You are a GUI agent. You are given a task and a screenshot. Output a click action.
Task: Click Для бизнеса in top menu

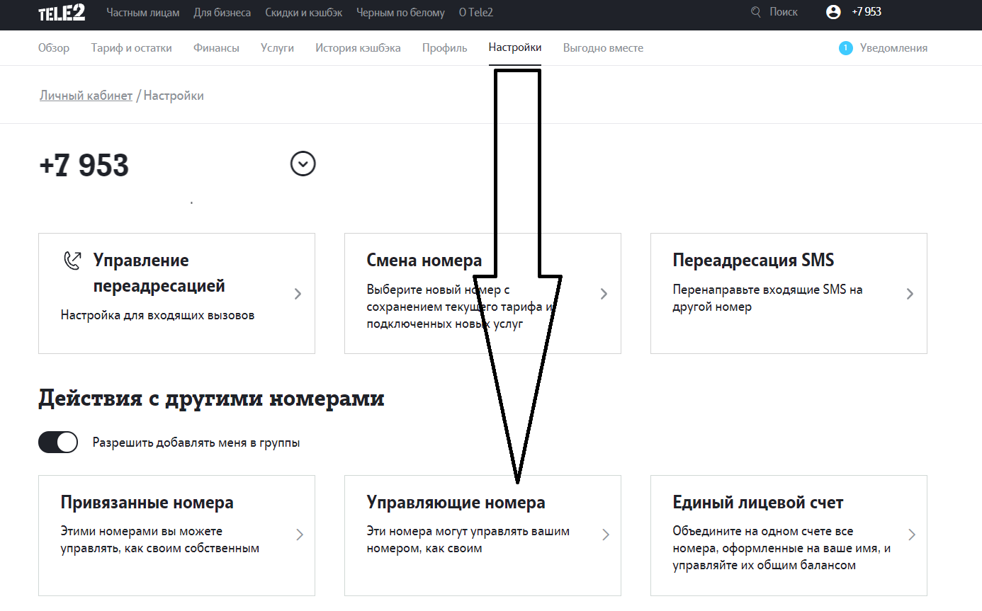222,12
